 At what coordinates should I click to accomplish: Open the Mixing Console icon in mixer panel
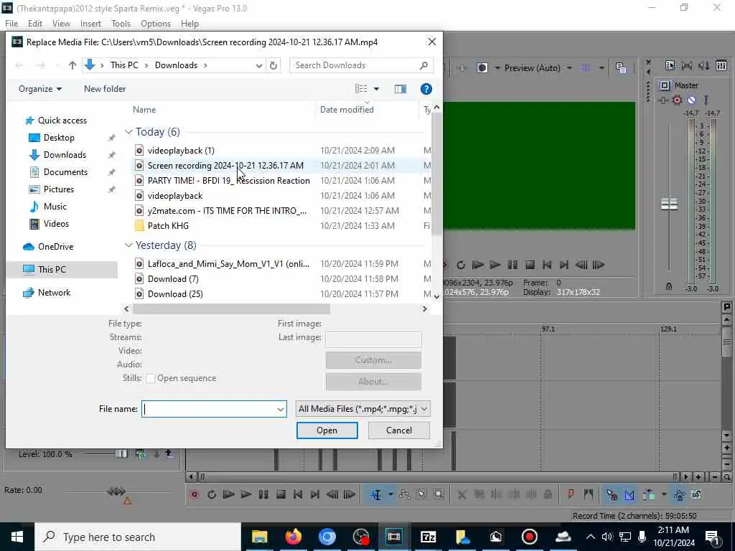tap(721, 65)
